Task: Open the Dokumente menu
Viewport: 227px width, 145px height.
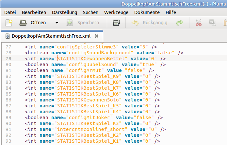Action: [x=147, y=12]
